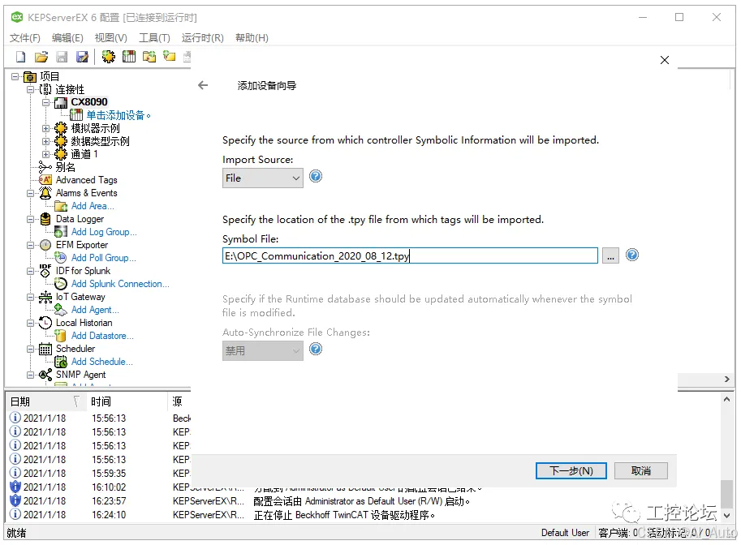Screen dimensions: 741x545
Task: Click the New Tag toolbar icon
Action: [169, 57]
